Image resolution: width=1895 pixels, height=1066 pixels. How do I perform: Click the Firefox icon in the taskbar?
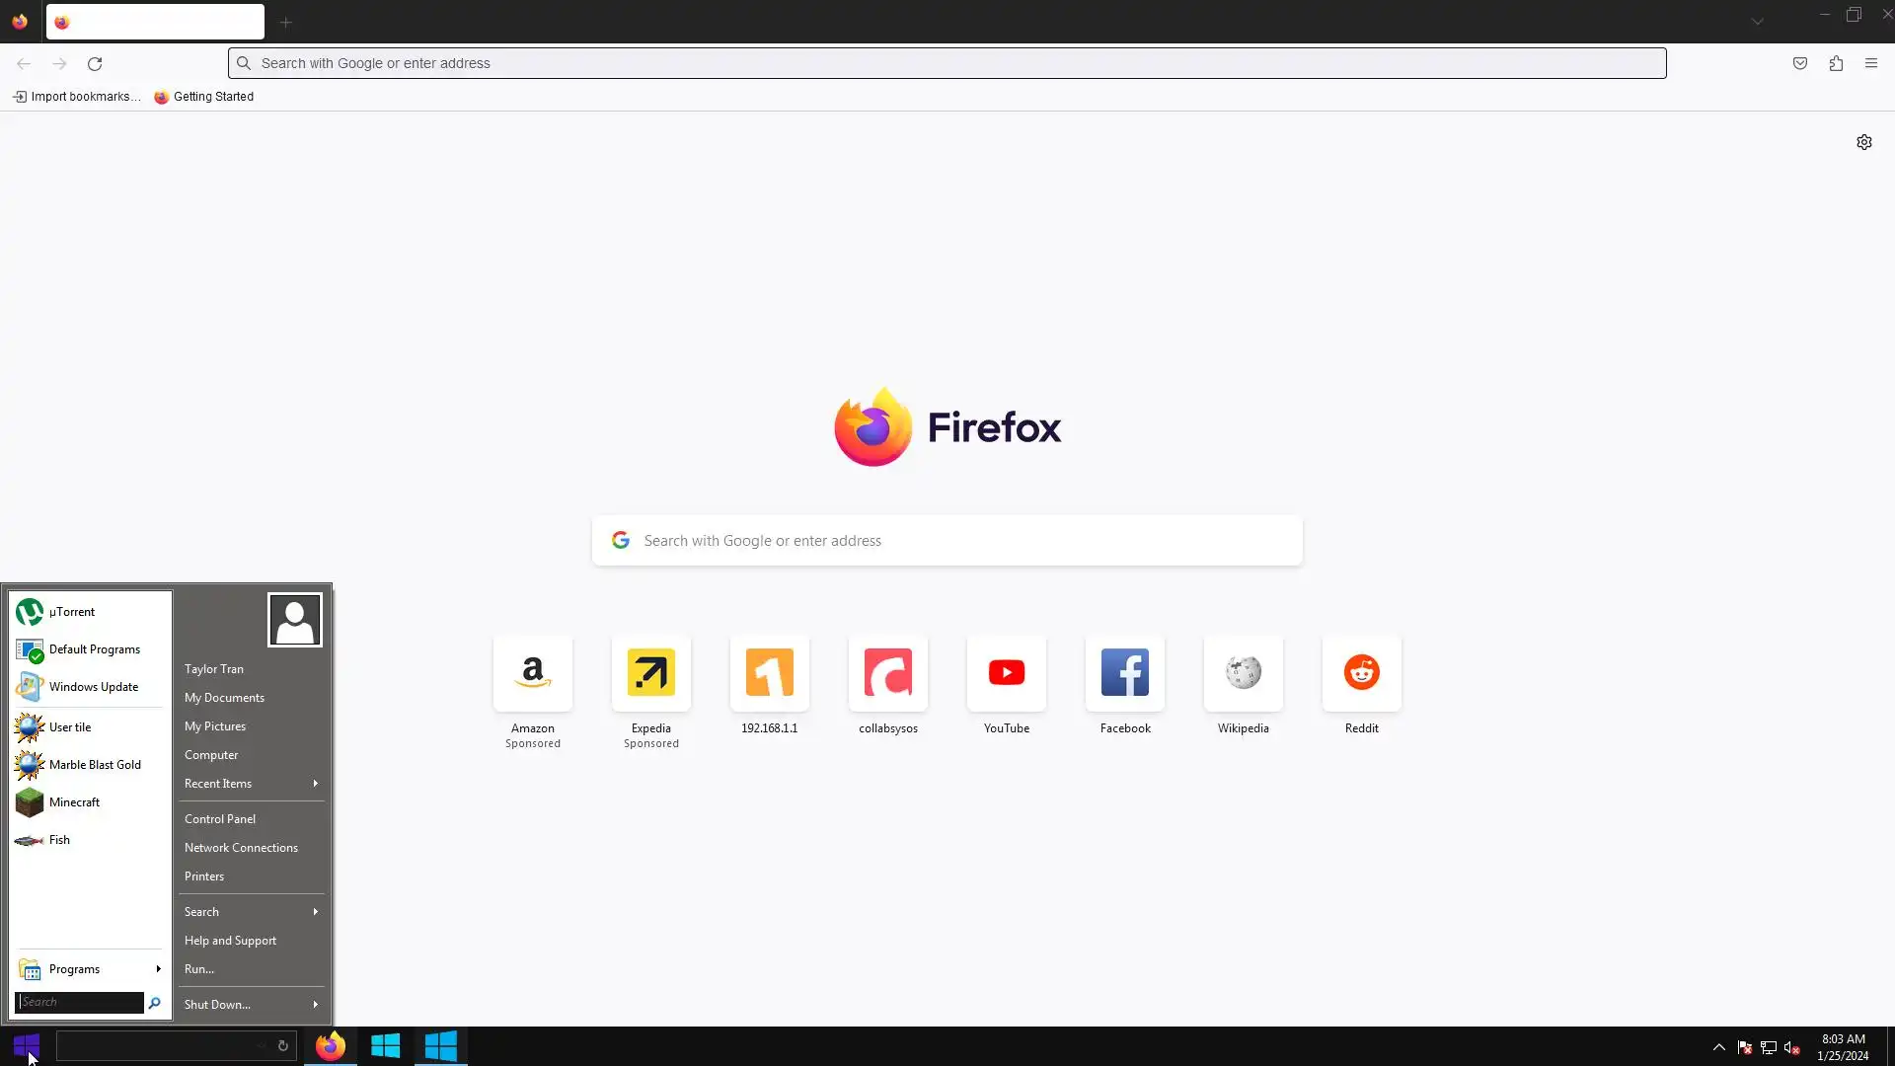coord(331,1046)
